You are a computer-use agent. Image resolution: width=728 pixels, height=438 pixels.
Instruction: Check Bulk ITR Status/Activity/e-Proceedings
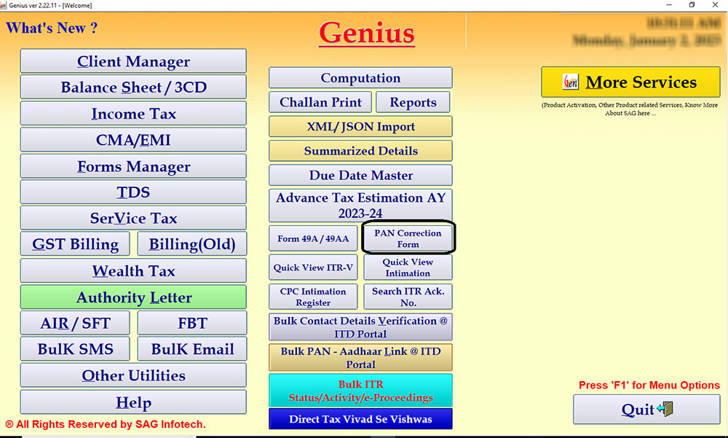click(x=360, y=391)
